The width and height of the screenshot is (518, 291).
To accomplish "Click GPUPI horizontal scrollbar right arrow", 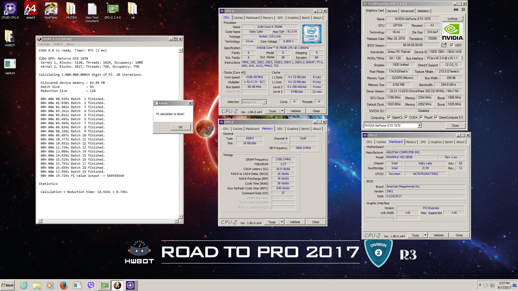I will [x=176, y=221].
